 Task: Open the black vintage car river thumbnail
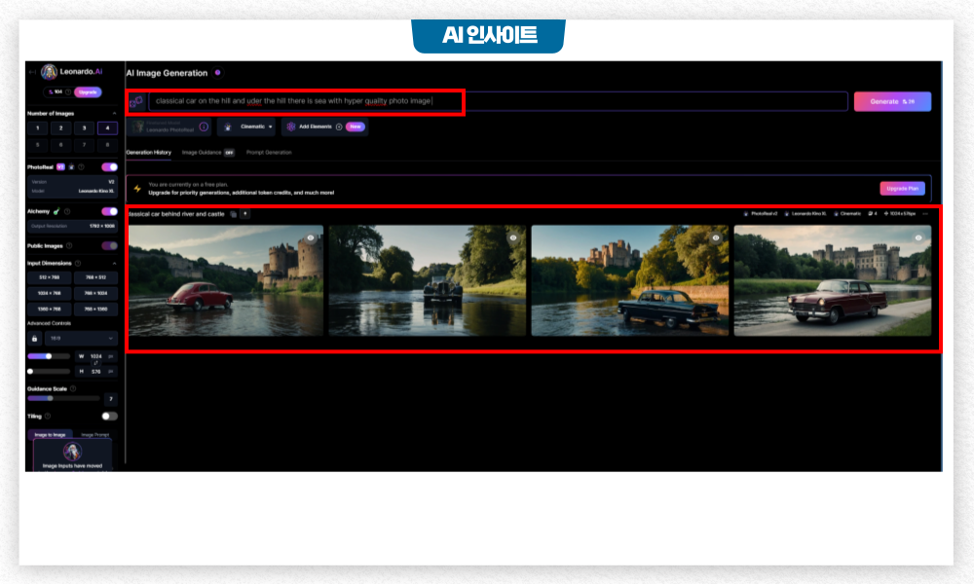point(428,280)
